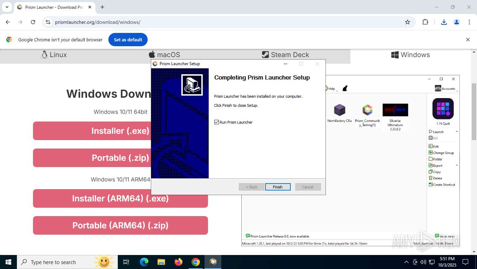The width and height of the screenshot is (477, 269).
Task: Reload the page in Chrome
Action: pos(33,22)
